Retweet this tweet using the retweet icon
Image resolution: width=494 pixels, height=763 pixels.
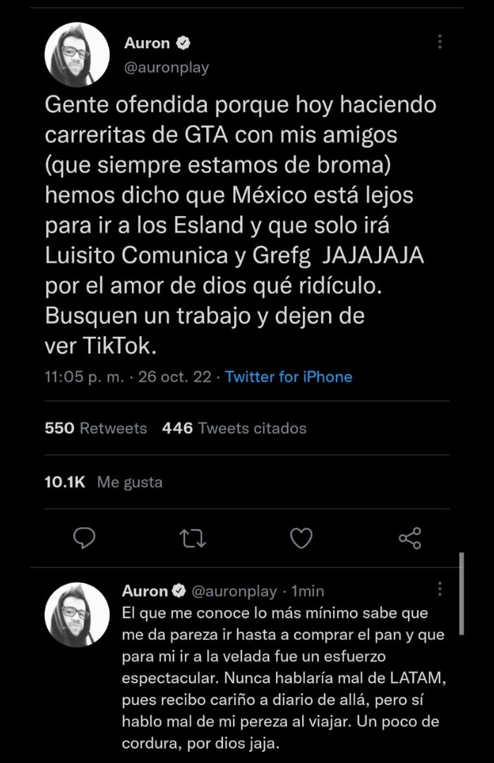point(193,538)
